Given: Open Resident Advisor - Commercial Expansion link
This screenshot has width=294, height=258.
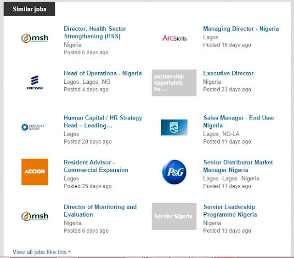Looking at the screenshot, I should pyautogui.click(x=96, y=166).
